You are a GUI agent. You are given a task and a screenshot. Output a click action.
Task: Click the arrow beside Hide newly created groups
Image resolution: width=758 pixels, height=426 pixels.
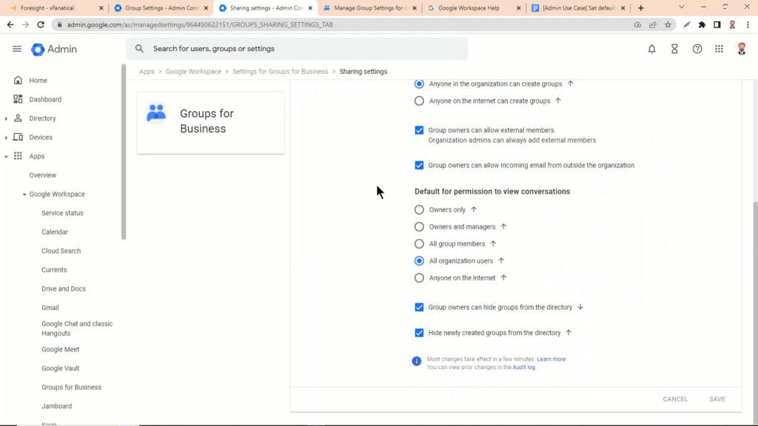pos(568,333)
